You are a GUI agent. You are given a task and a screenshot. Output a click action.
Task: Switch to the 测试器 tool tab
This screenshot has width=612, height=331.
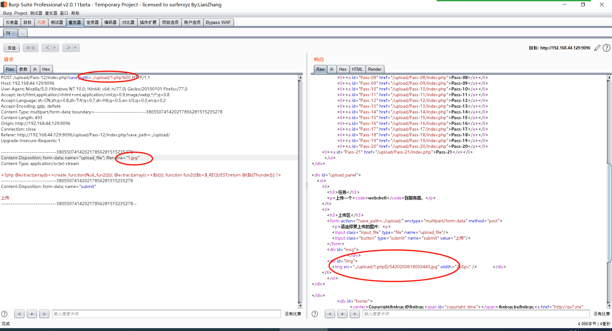(x=57, y=22)
